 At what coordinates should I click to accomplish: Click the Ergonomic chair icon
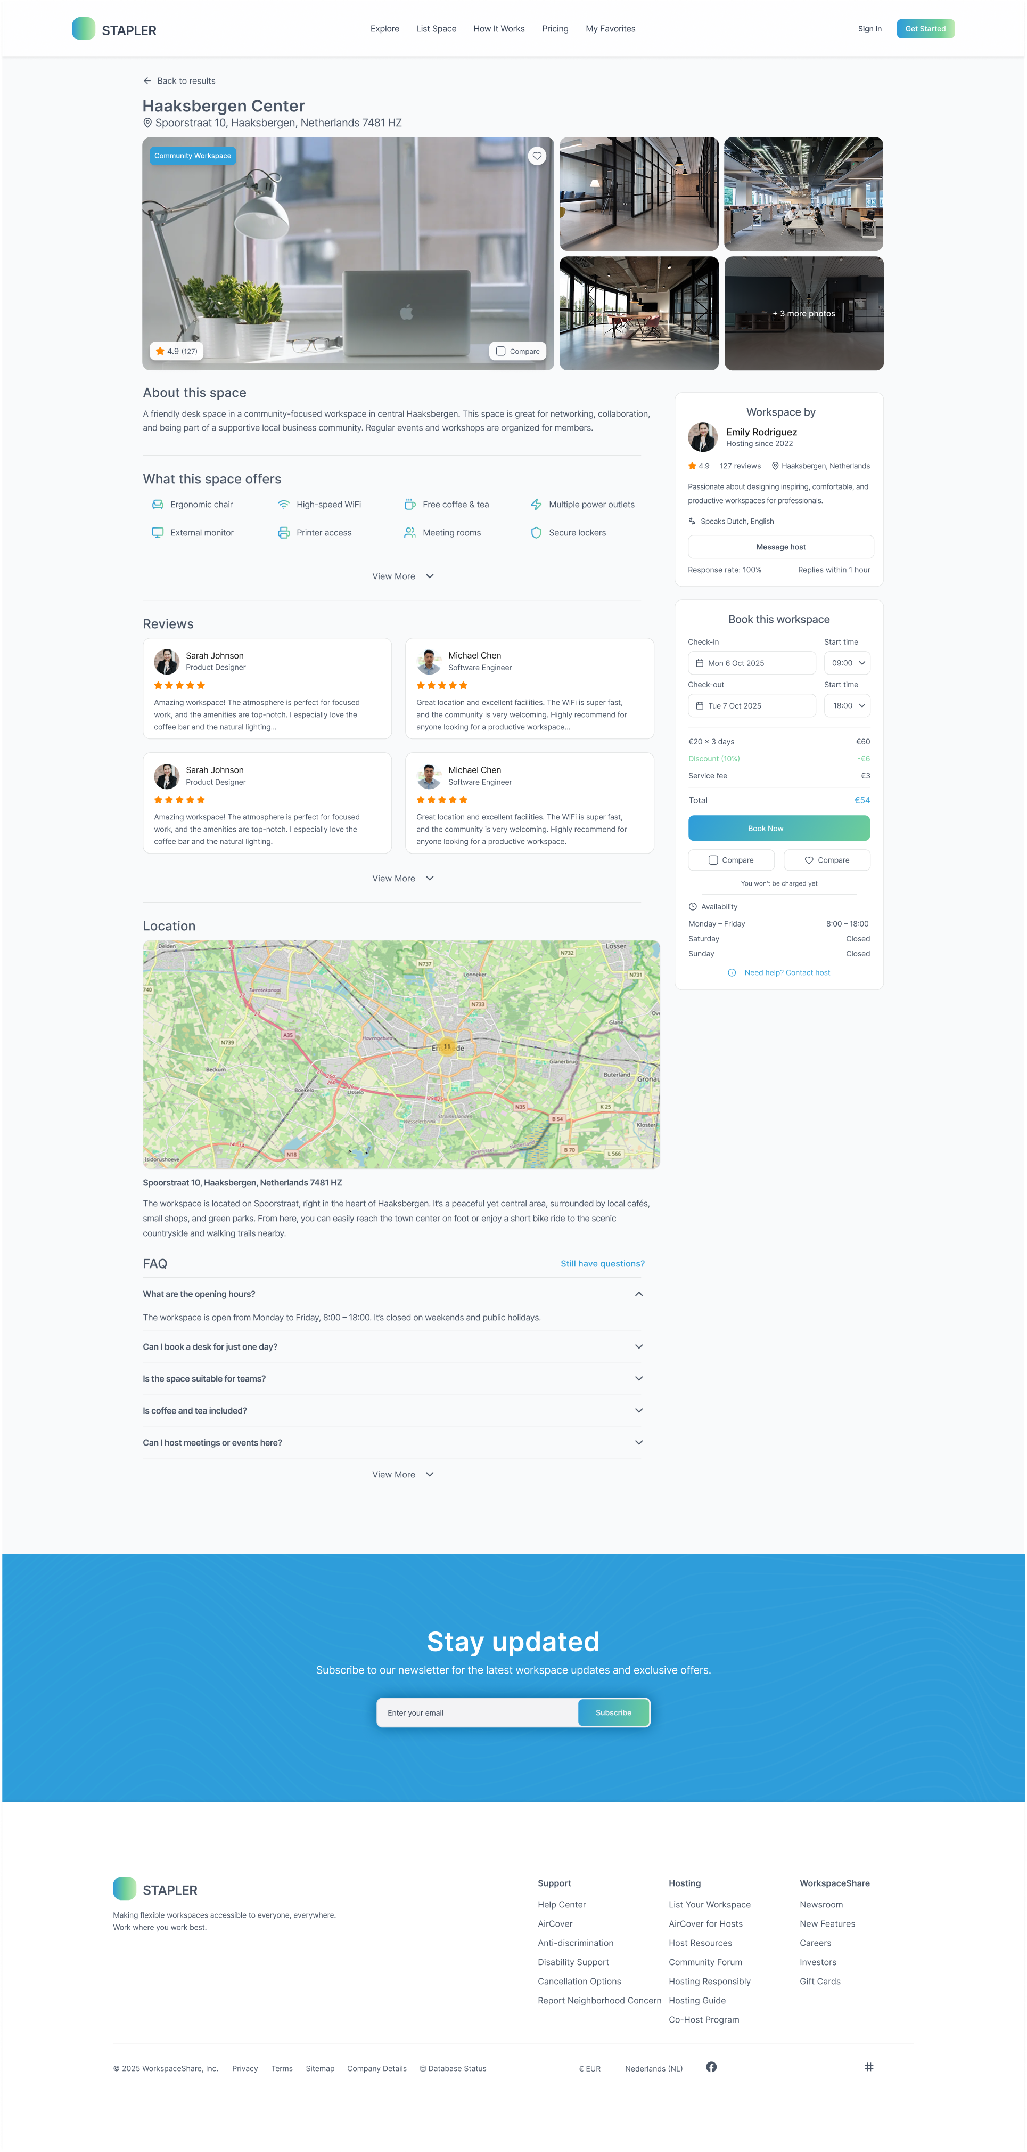coord(157,505)
